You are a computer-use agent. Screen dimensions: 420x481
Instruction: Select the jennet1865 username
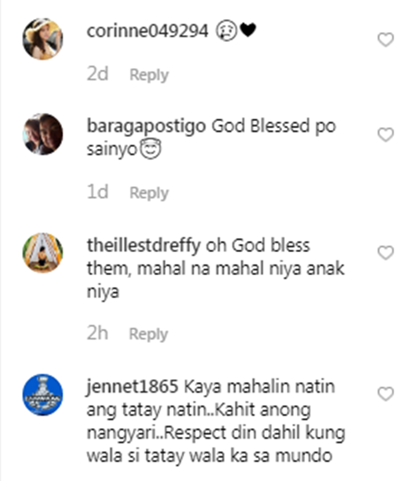132,386
